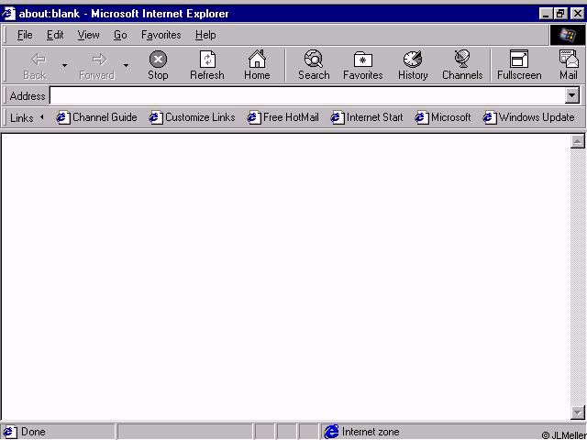
Task: Click the Done status text
Action: pos(33,432)
